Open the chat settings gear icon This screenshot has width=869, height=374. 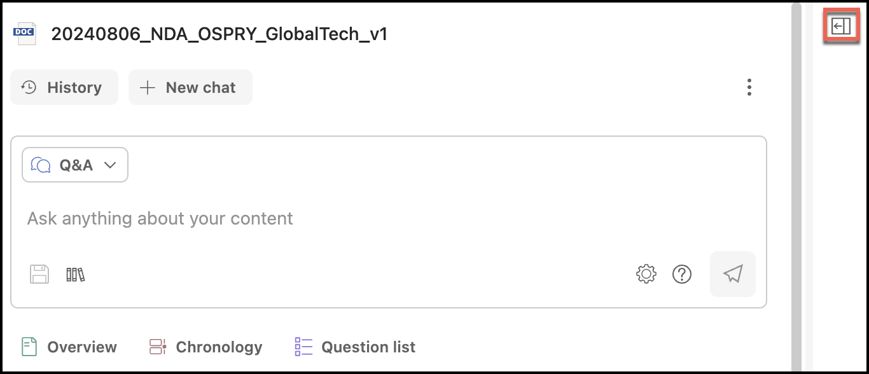click(x=646, y=274)
